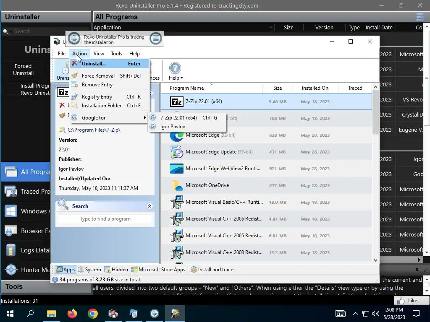The image size is (430, 322).
Task: Choose Remove Entry from Action menu
Action: pyautogui.click(x=110, y=85)
